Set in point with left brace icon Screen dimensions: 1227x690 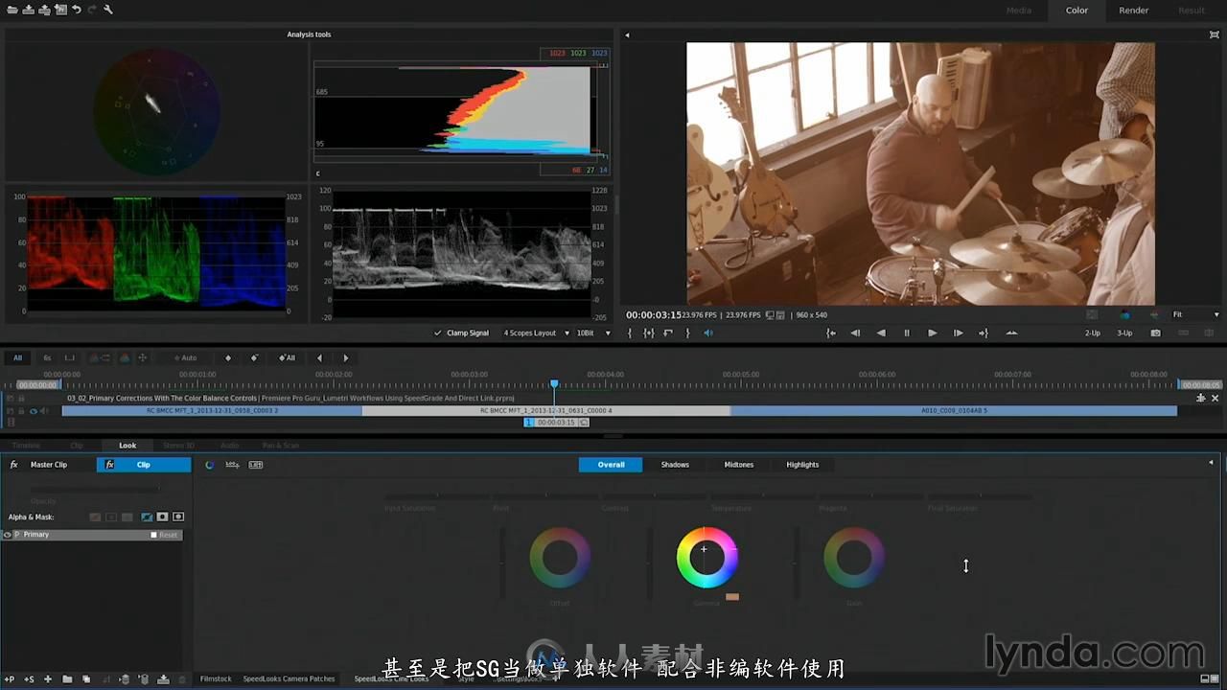(x=630, y=333)
